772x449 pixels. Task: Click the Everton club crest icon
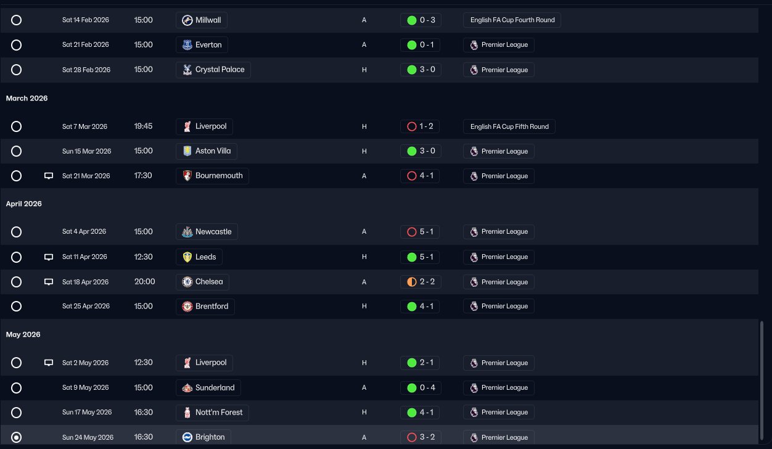click(x=187, y=45)
